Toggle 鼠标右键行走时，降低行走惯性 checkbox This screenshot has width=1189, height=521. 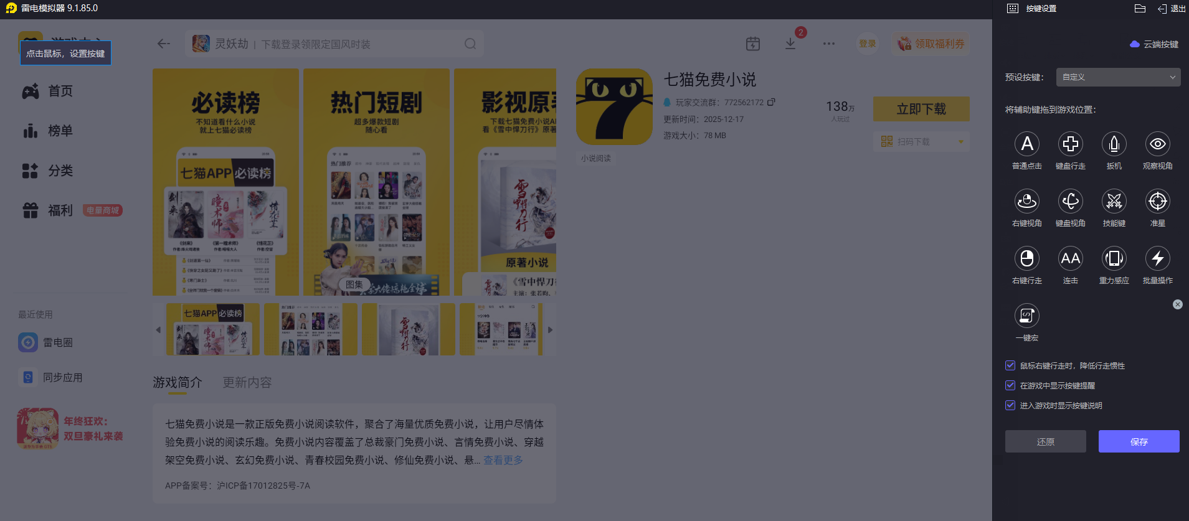tap(1010, 365)
